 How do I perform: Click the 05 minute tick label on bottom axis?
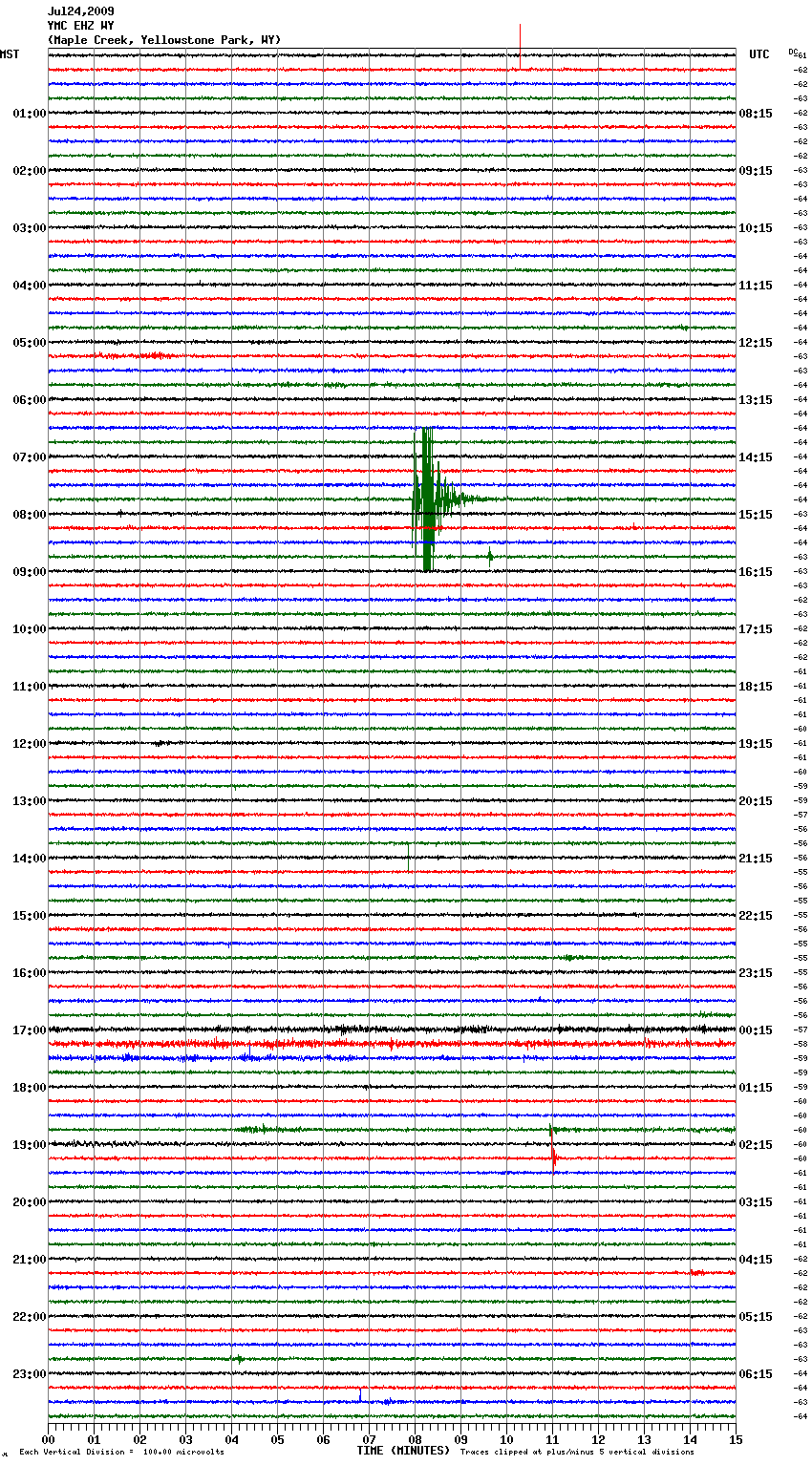(x=277, y=1440)
